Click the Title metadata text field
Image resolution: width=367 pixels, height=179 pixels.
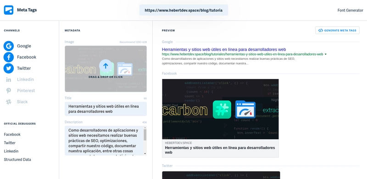[106, 109]
